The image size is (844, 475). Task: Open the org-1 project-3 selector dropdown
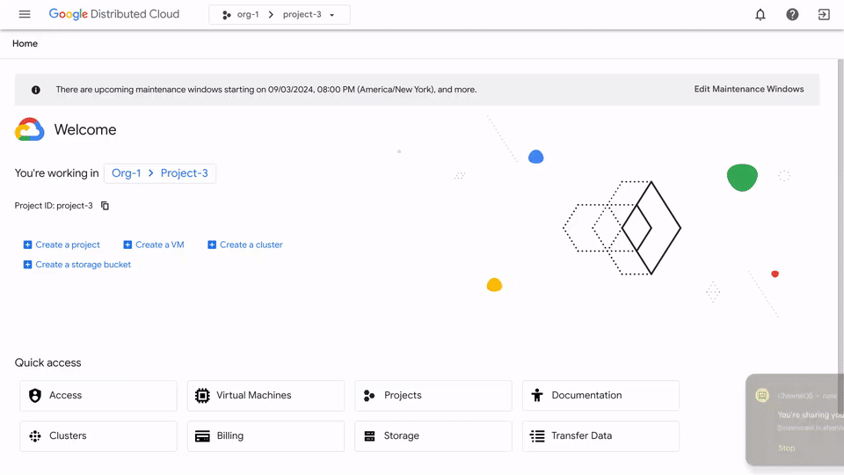pos(280,15)
